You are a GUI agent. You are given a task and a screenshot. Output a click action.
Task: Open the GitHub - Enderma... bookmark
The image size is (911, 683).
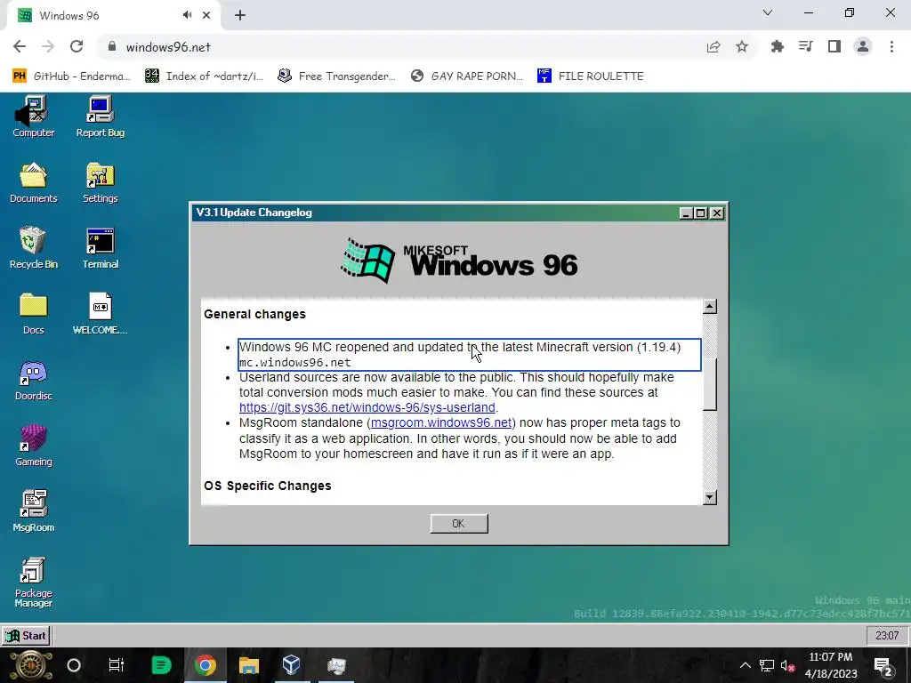[69, 76]
